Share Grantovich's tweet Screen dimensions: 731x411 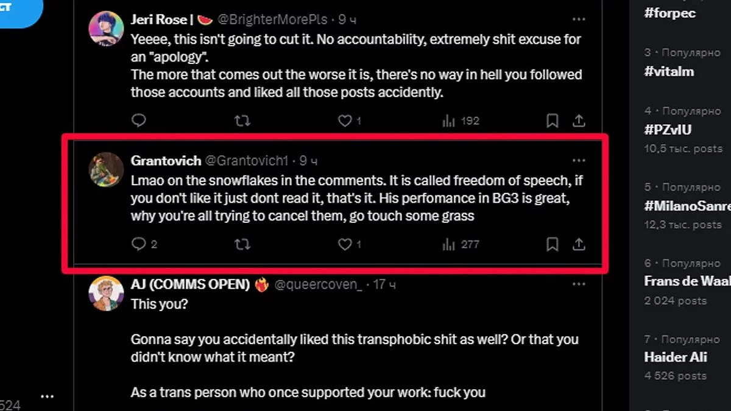[579, 245]
